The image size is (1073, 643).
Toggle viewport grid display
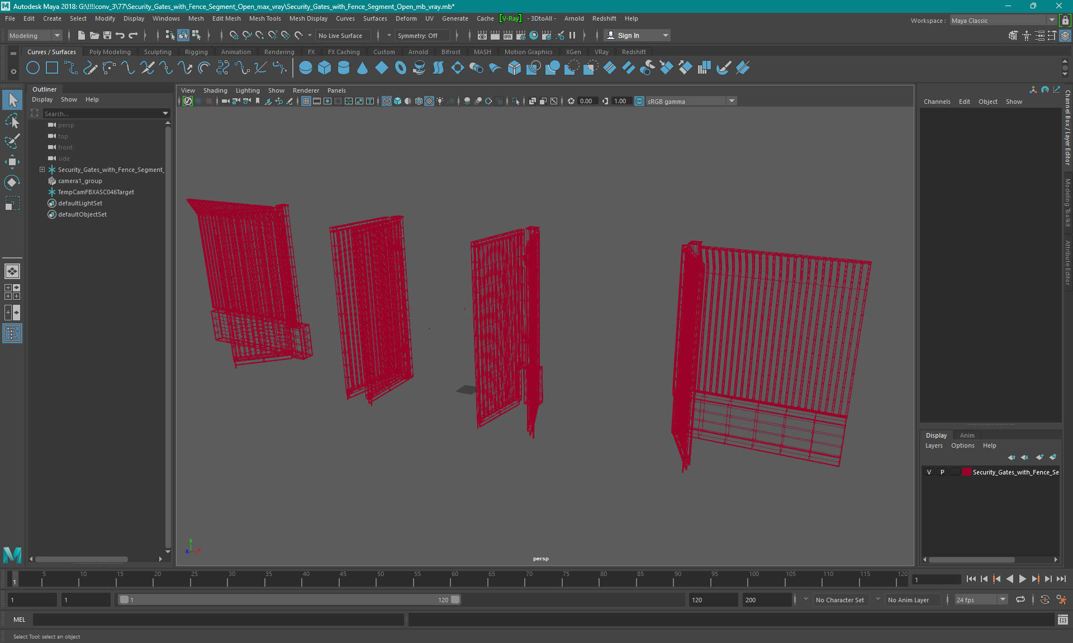[x=306, y=101]
